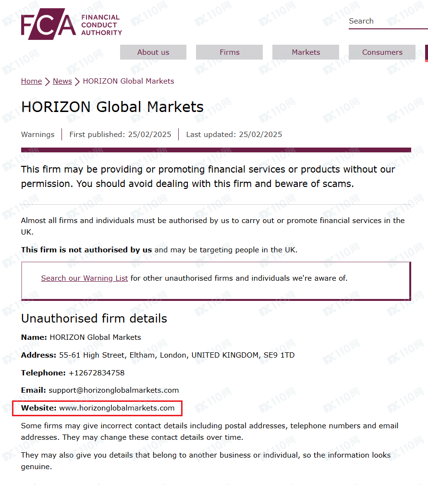
Task: Open the About us menu
Action: point(153,52)
